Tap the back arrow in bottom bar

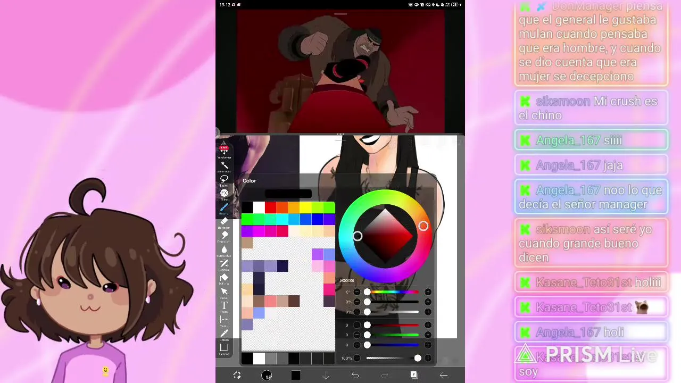[443, 376]
